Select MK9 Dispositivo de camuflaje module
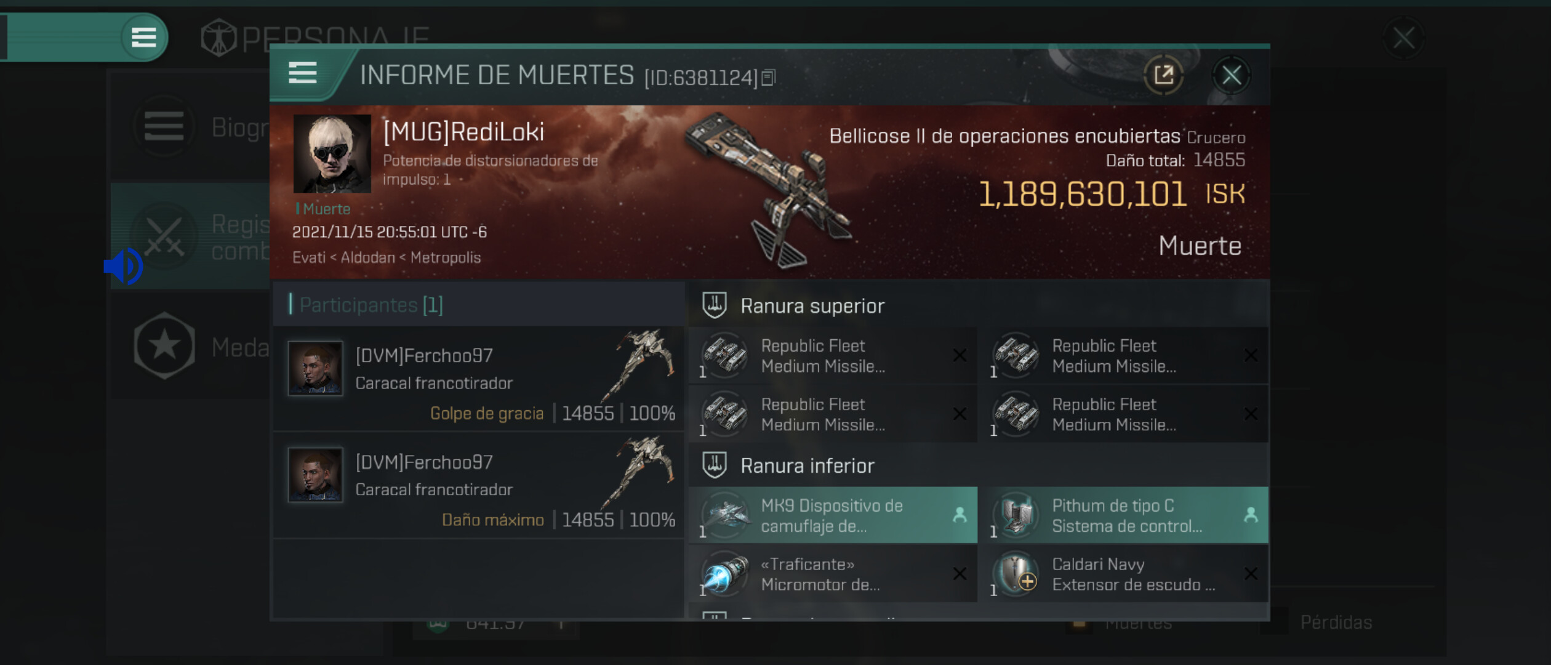The image size is (1551, 665). click(x=833, y=515)
